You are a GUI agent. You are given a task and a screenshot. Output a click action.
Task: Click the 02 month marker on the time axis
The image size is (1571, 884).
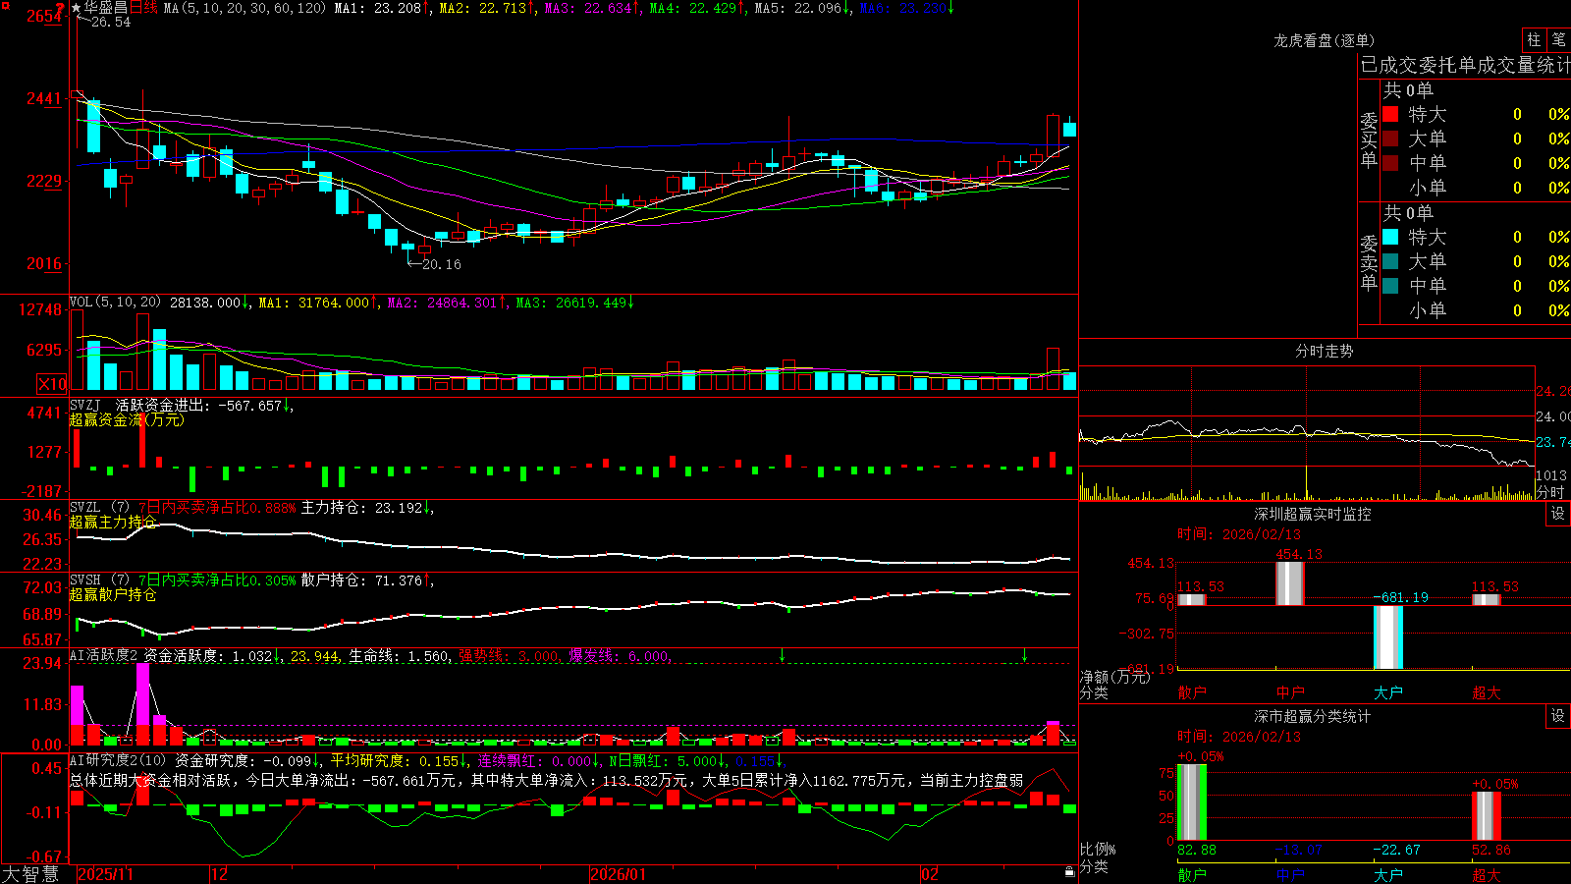point(929,874)
